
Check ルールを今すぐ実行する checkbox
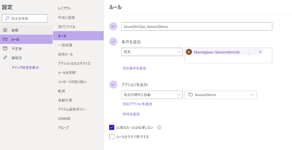[112, 137]
